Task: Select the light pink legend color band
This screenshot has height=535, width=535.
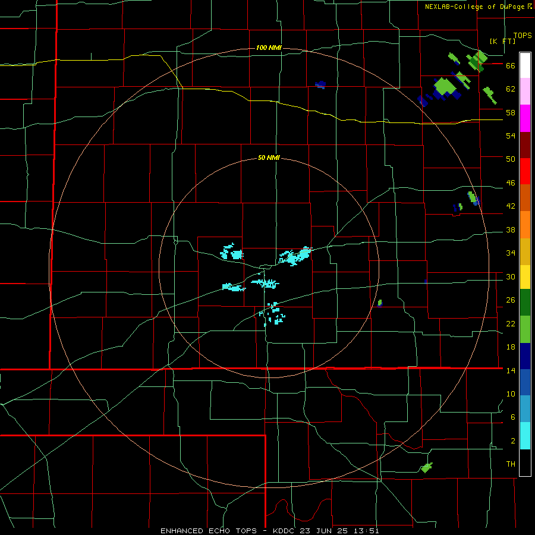Action: pyautogui.click(x=525, y=92)
